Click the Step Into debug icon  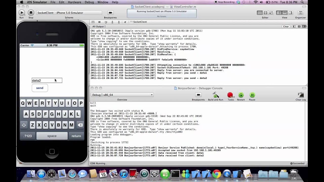pos(112,22)
